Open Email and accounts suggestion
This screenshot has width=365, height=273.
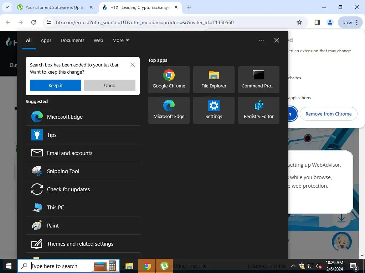(x=83, y=153)
